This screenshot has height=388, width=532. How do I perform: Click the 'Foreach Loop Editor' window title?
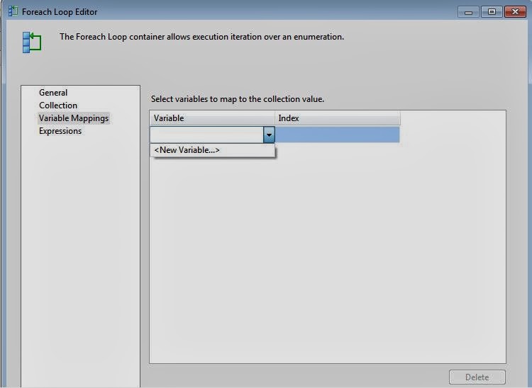pyautogui.click(x=60, y=12)
